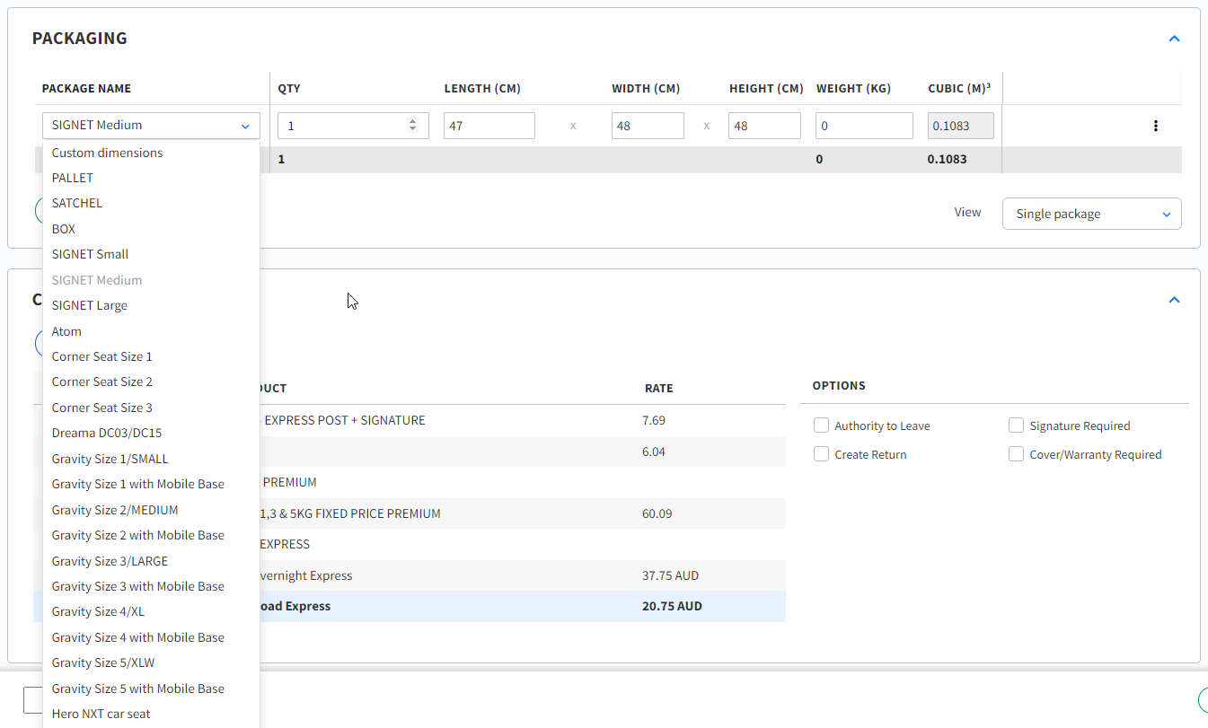Collapse the Packaging section chevron

1174,39
